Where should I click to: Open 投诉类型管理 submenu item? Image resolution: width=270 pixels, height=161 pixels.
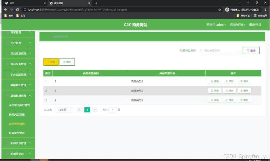(x=17, y=133)
